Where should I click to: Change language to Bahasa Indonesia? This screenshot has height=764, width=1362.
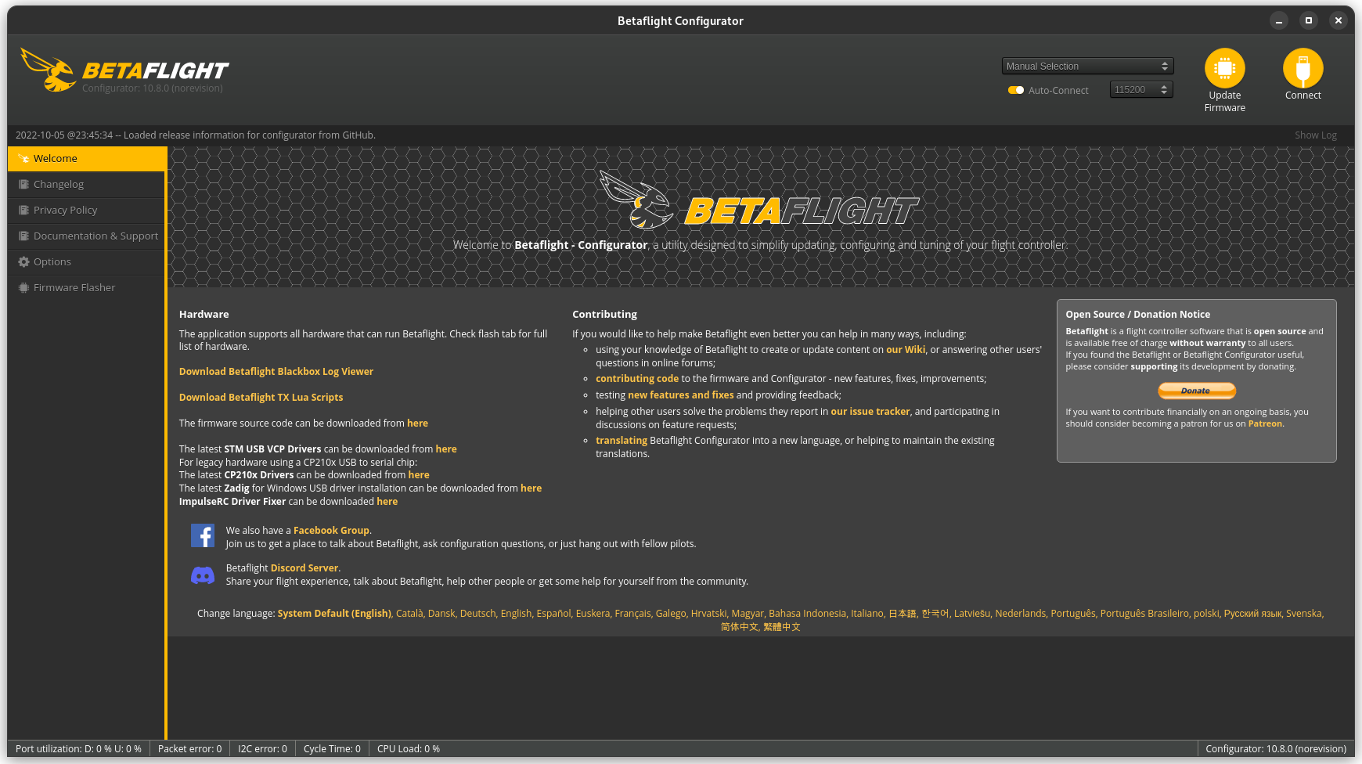(x=807, y=613)
